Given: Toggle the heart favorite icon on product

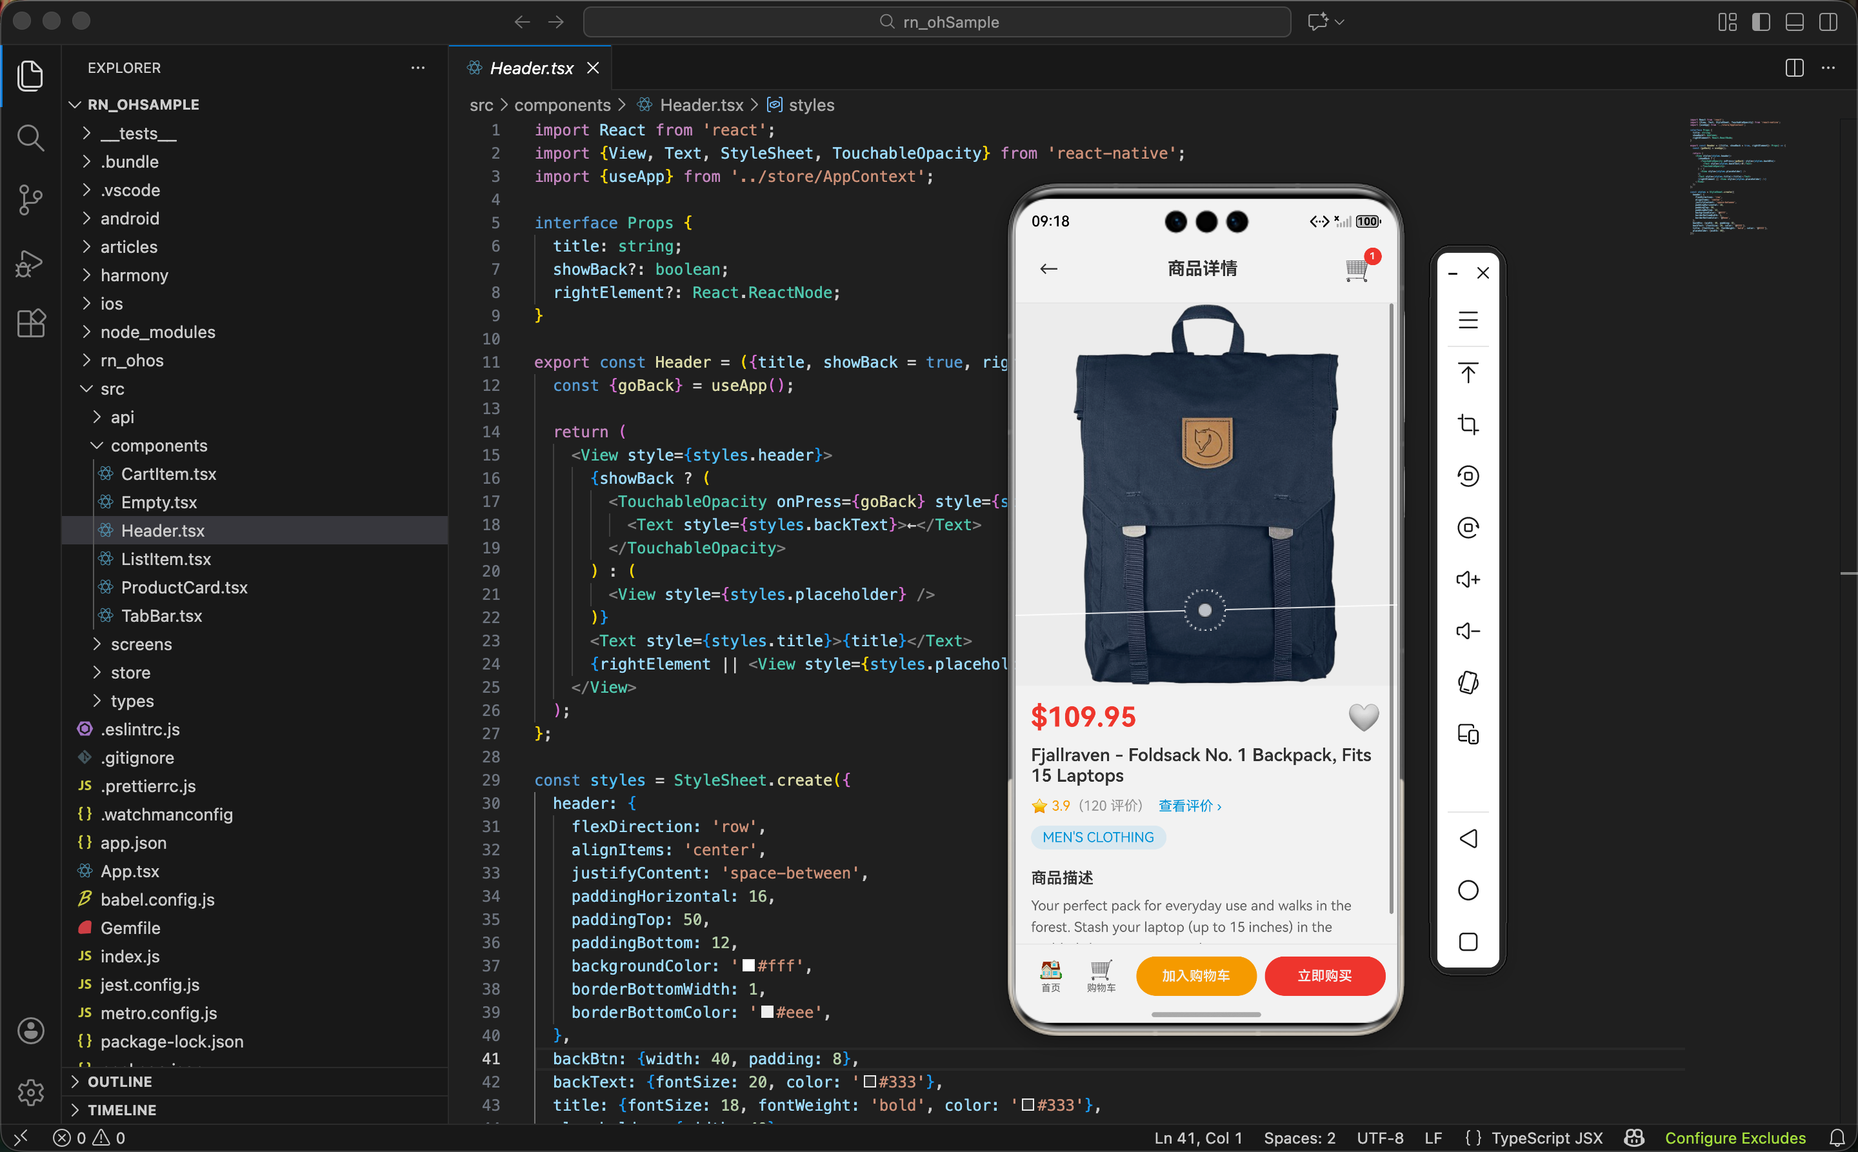Looking at the screenshot, I should click(1363, 716).
